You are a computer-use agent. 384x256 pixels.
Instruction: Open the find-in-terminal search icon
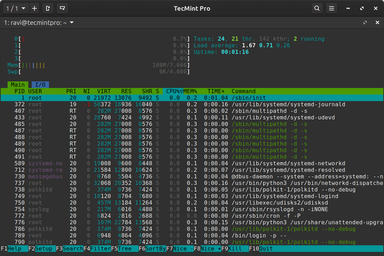317,8
